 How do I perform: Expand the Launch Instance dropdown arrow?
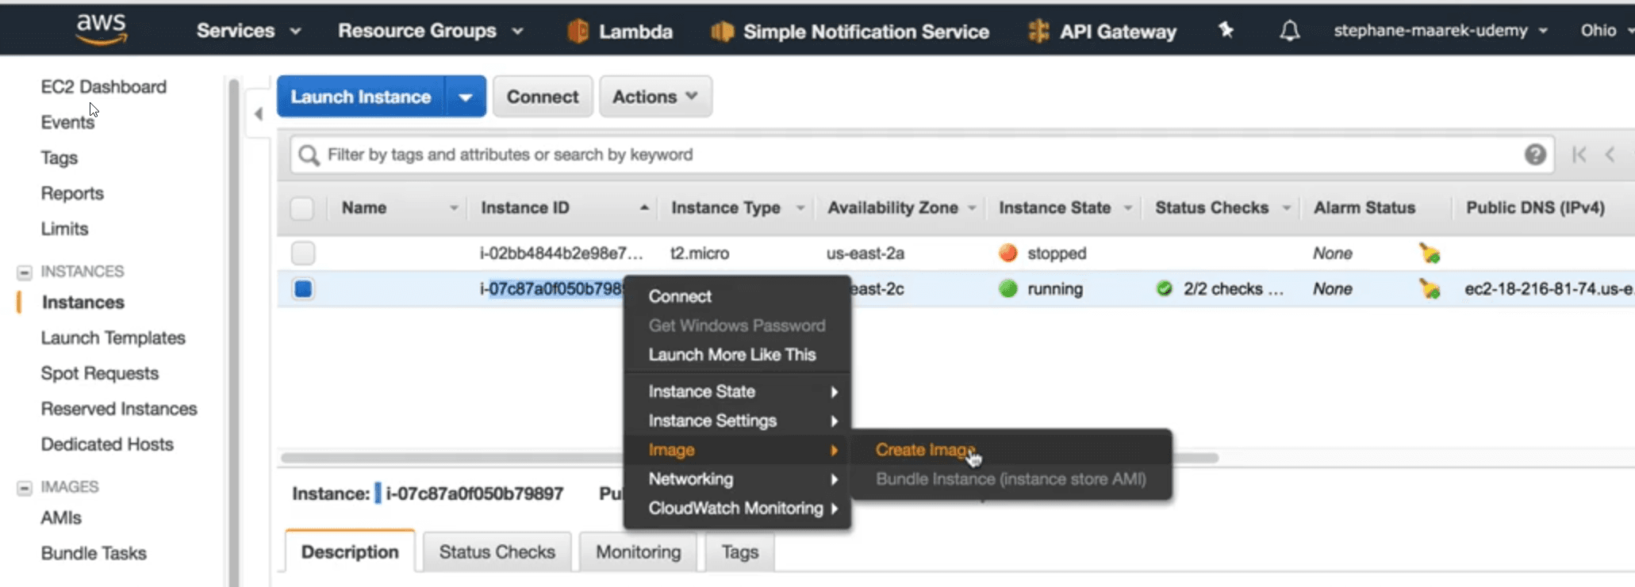[466, 97]
